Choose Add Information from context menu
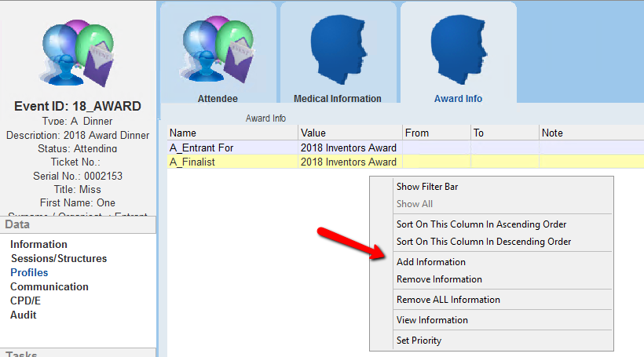Screen dimensions: 644x357 point(430,262)
